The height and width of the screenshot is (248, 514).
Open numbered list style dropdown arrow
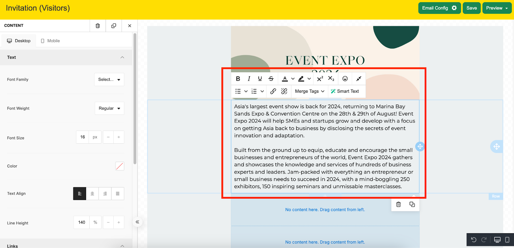262,91
